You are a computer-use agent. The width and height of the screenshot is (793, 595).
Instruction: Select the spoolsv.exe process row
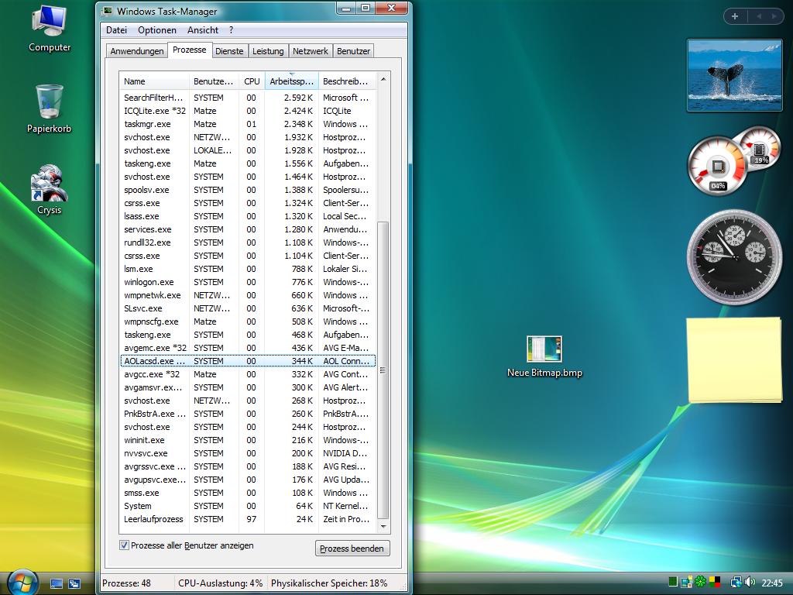coord(248,190)
